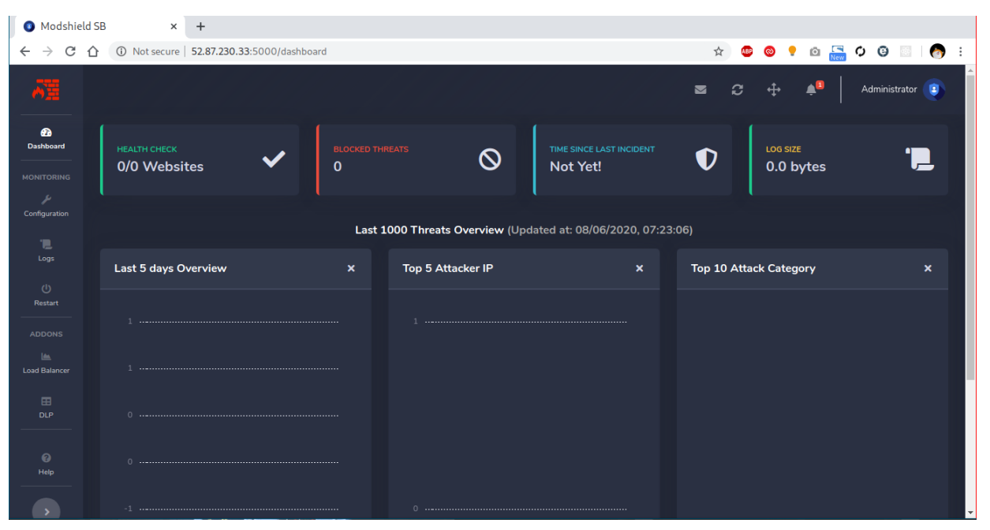Screen dimensions: 990x530
Task: Open Load Balancer addon
Action: click(x=46, y=363)
